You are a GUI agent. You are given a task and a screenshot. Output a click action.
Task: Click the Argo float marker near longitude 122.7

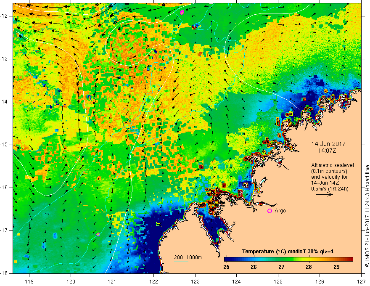[x=182, y=12]
